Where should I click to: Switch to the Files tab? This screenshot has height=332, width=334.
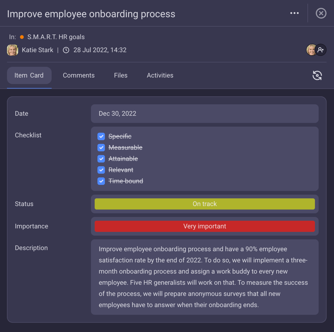tap(121, 75)
